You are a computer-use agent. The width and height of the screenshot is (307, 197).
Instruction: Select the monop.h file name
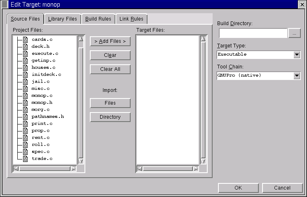[42, 103]
